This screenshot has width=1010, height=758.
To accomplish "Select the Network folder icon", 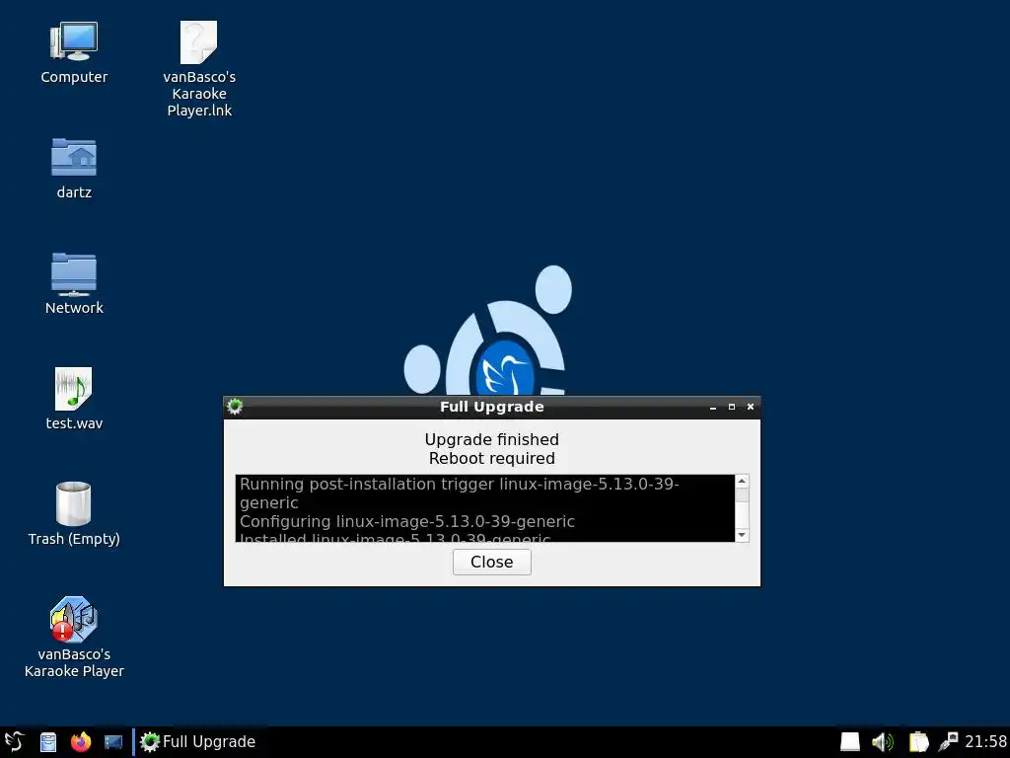I will (x=74, y=274).
